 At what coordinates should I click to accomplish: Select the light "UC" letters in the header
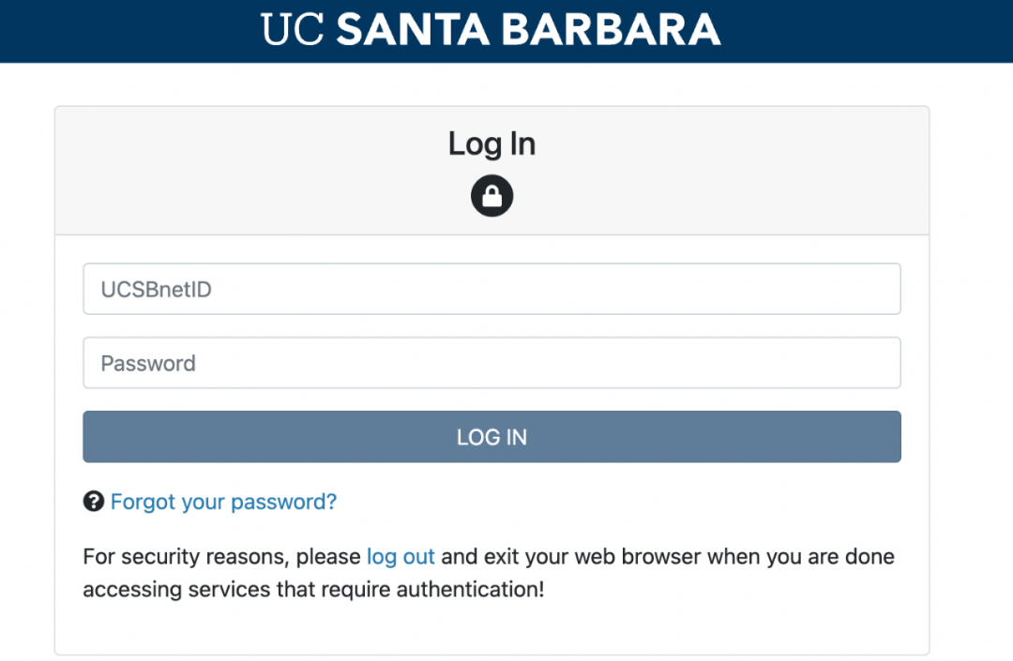click(x=292, y=30)
